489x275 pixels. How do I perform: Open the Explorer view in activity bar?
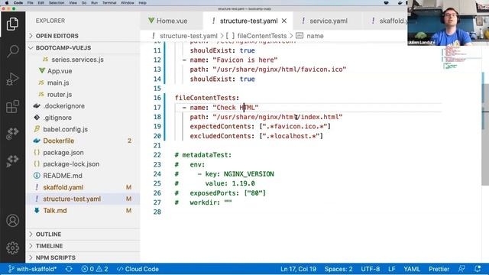[x=12, y=24]
